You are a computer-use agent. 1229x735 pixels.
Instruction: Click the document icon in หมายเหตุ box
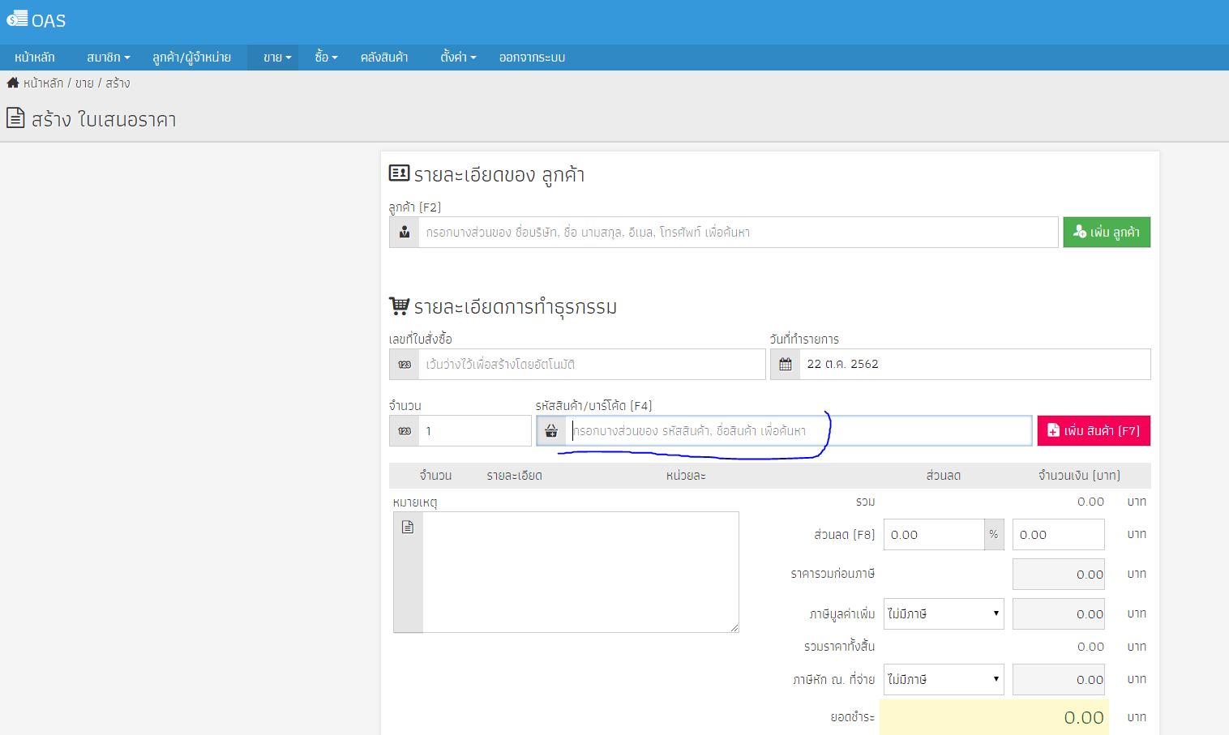(x=408, y=528)
